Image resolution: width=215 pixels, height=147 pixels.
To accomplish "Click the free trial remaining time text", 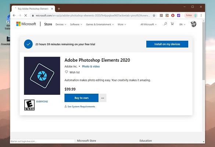I will (x=65, y=44).
